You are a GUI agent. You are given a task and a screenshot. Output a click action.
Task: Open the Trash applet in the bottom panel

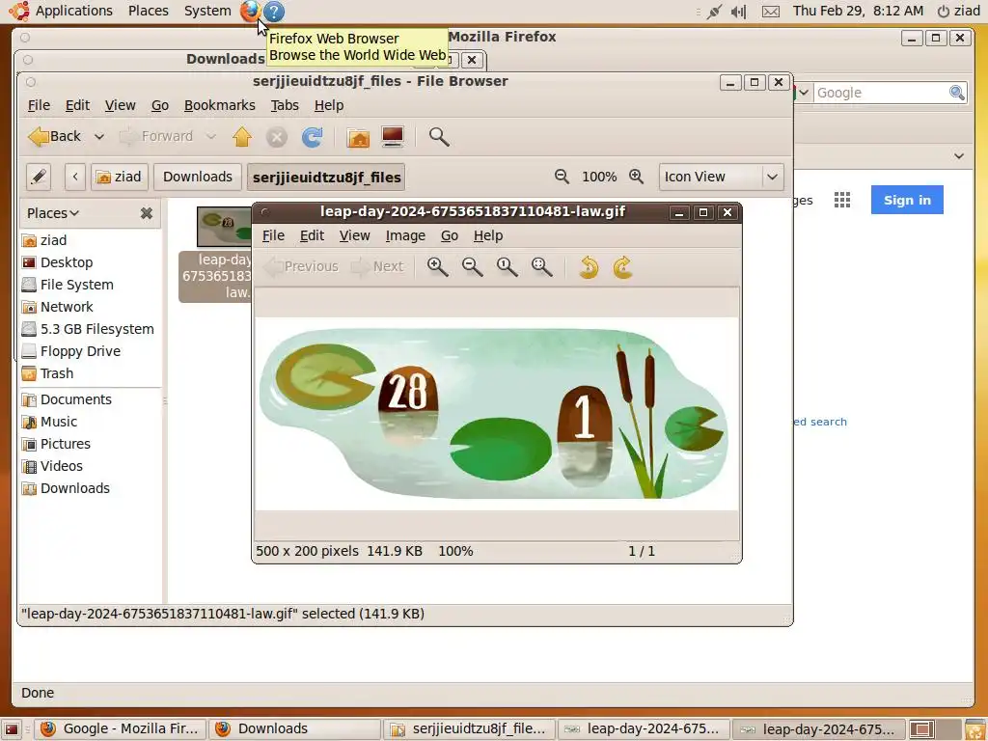point(975,729)
